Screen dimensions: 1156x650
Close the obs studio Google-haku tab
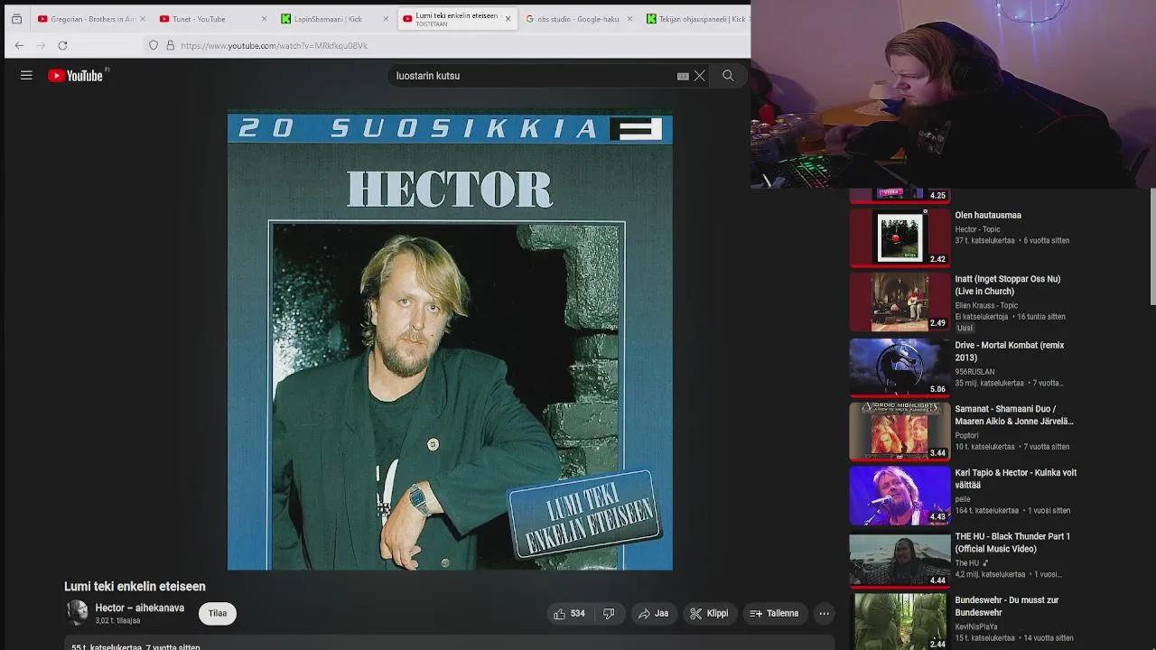629,19
